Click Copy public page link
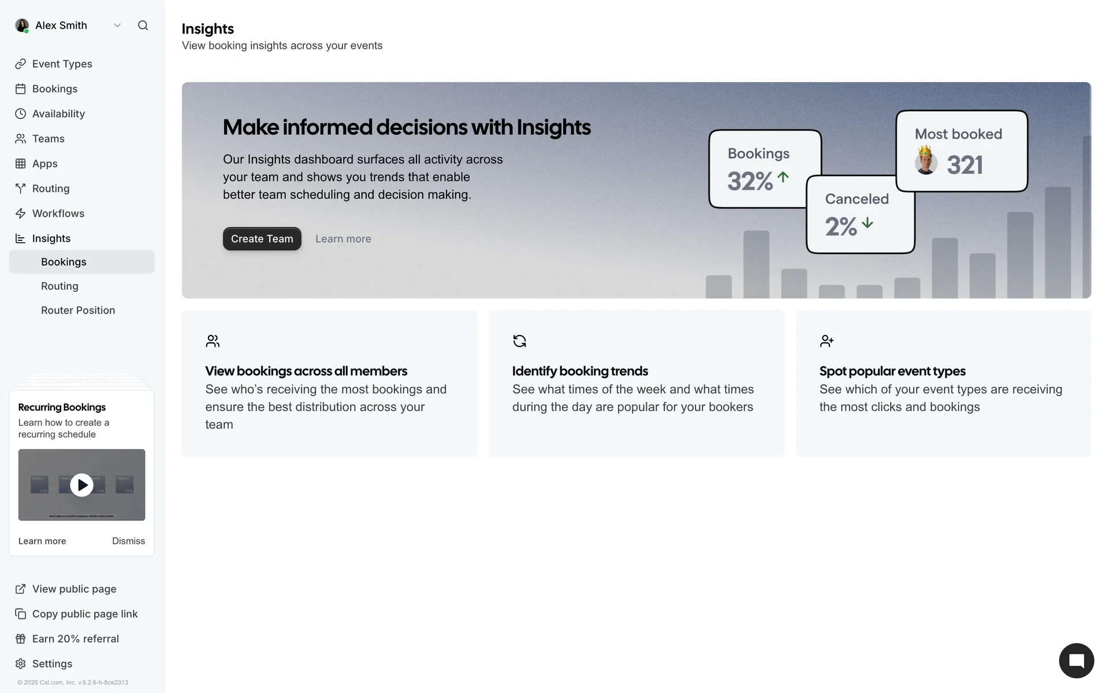This screenshot has width=1109, height=693. click(84, 614)
